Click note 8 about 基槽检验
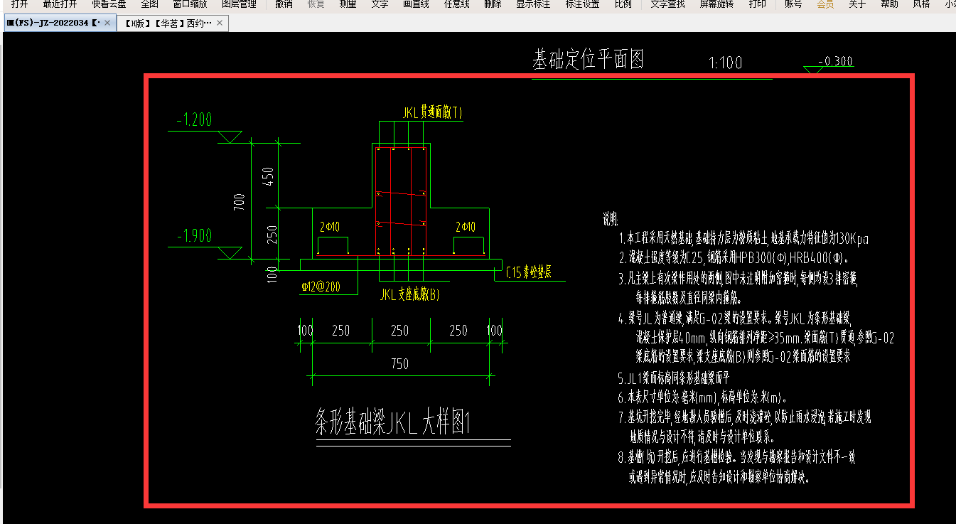Viewport: 956px width, 524px height. pos(737,466)
